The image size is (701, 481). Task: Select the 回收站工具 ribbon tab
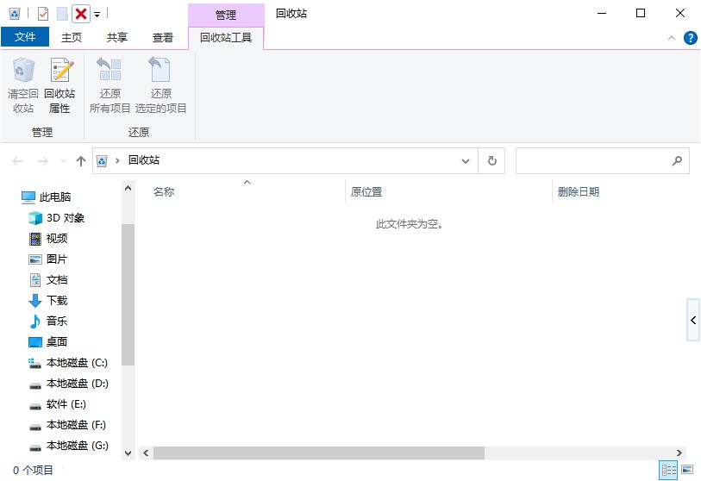point(226,38)
